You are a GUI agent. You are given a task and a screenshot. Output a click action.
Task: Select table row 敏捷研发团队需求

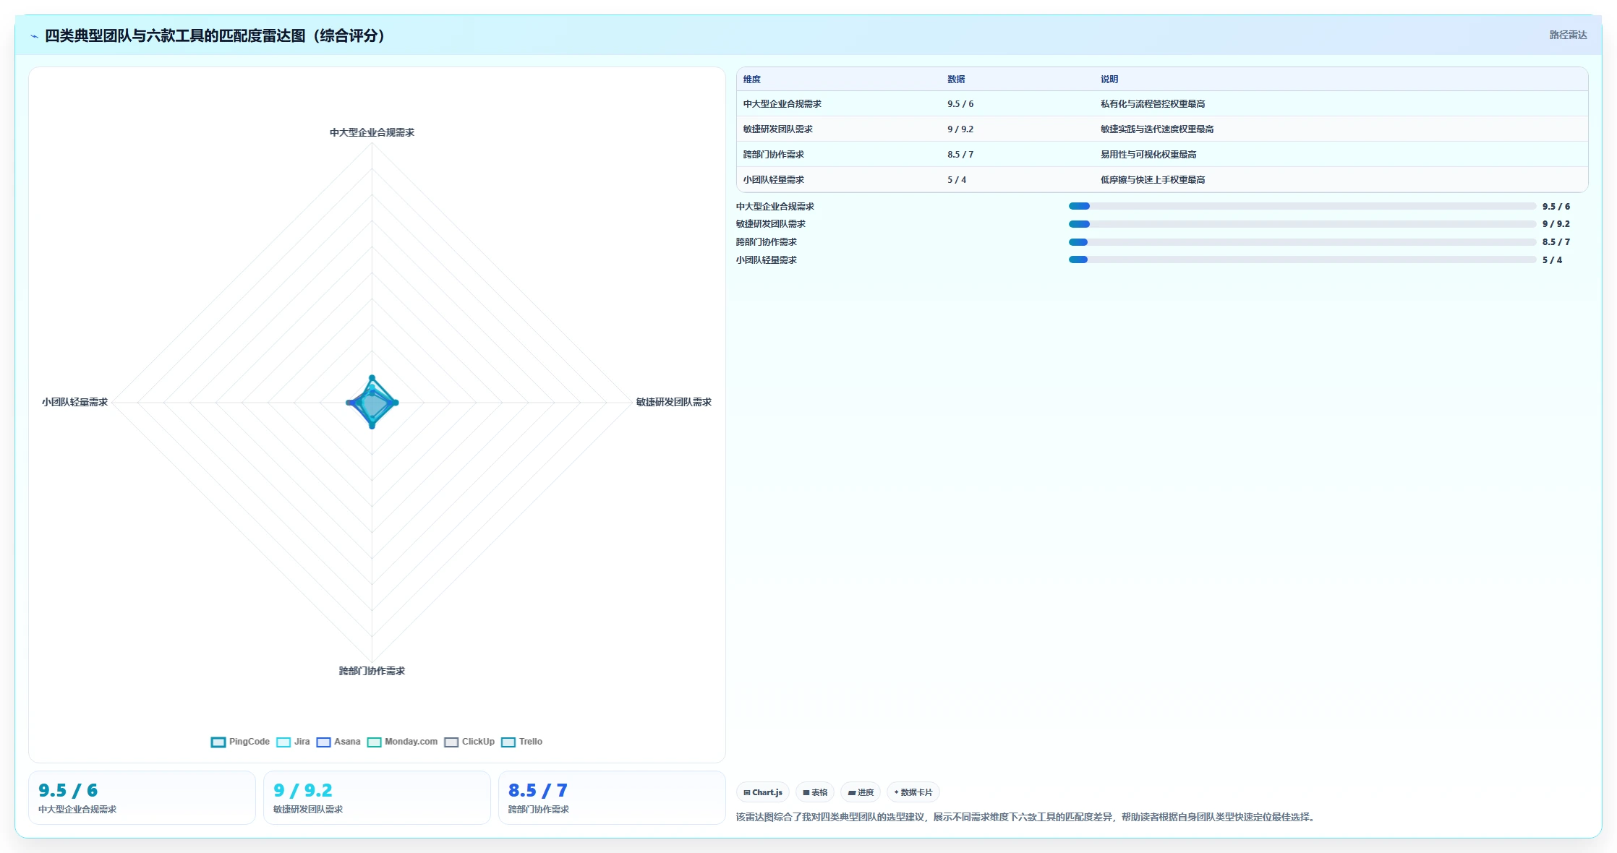pyautogui.click(x=1162, y=129)
